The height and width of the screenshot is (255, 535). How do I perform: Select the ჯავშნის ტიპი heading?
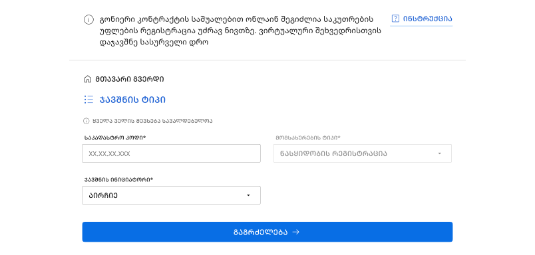(132, 100)
